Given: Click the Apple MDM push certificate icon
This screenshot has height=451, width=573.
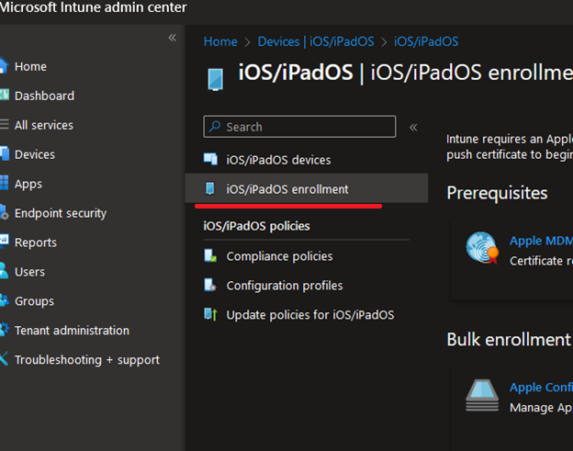Looking at the screenshot, I should (482, 248).
